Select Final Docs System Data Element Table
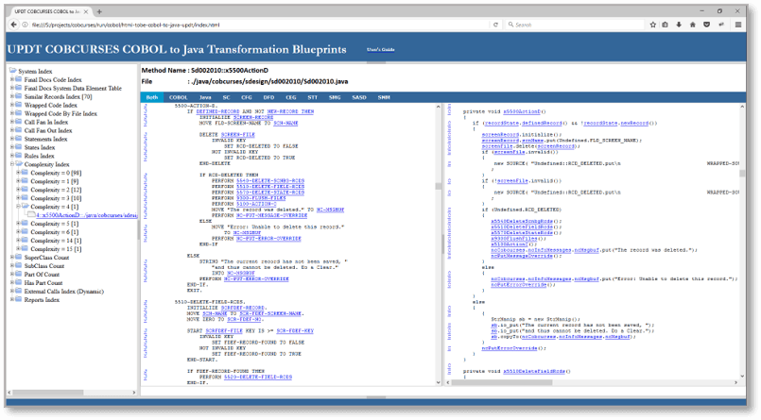The image size is (761, 420). point(73,88)
